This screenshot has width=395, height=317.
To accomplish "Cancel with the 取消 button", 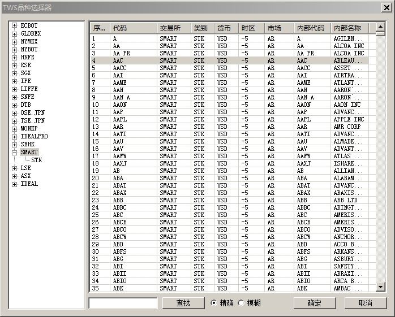I will [x=366, y=303].
